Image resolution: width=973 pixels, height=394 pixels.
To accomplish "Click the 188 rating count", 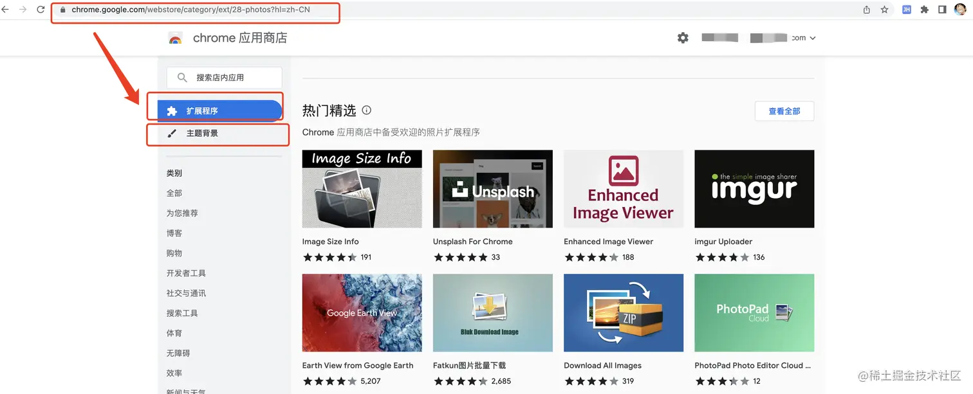I will click(x=628, y=257).
